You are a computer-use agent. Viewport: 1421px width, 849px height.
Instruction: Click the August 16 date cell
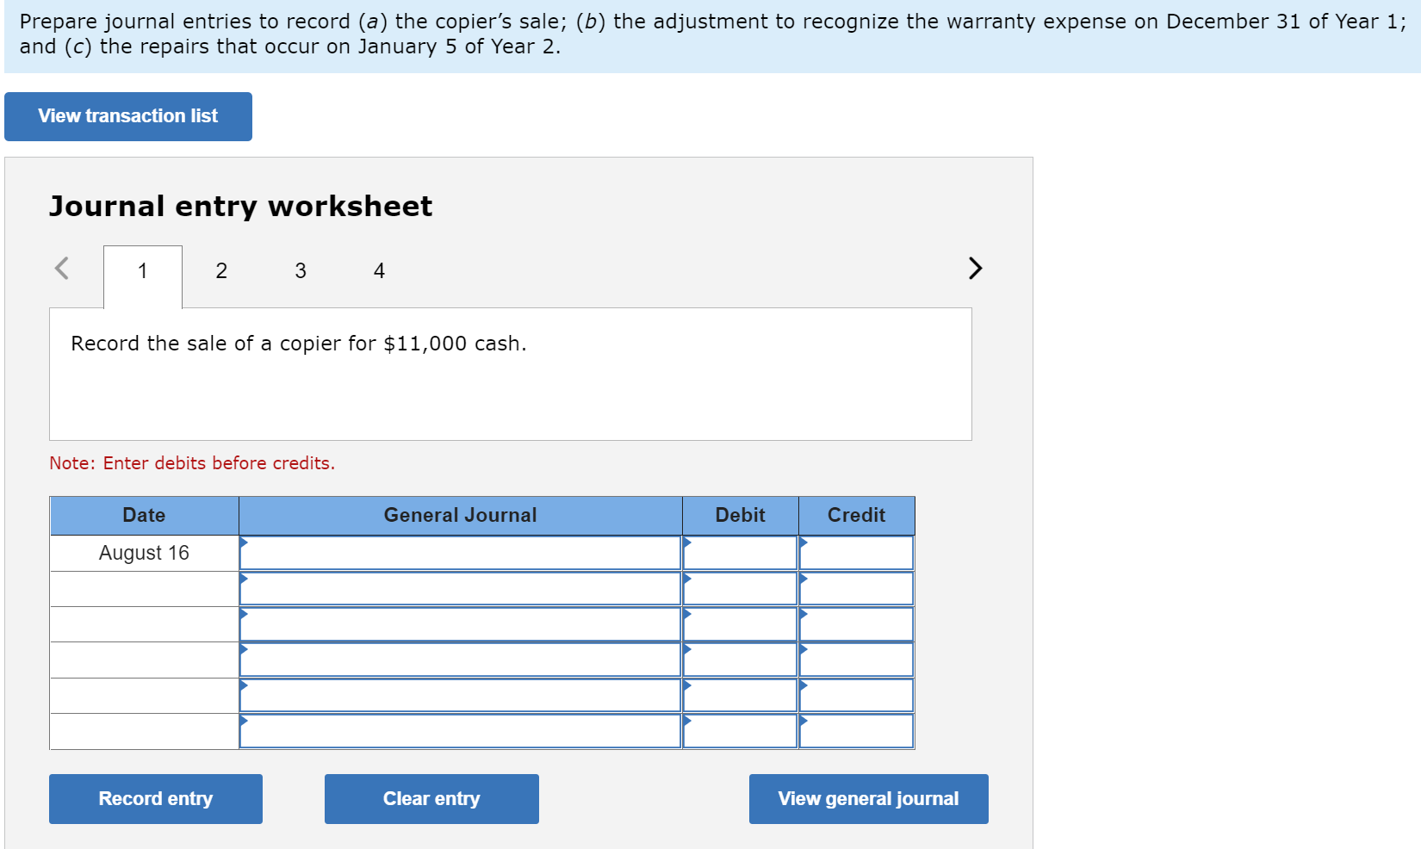click(x=144, y=553)
